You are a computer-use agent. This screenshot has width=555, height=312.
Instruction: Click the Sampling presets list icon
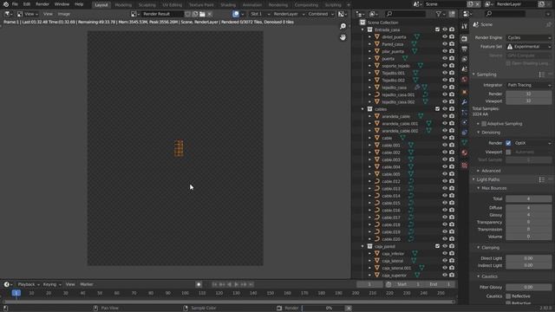click(x=541, y=75)
